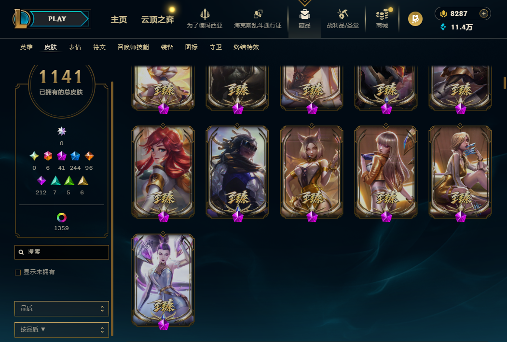507x342 pixels.
Task: Switch to the 表情 tab
Action: (75, 47)
